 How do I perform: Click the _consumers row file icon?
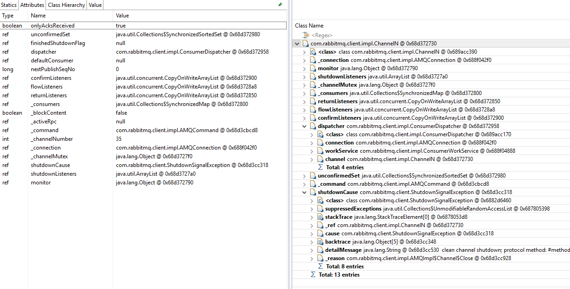tap(313, 93)
